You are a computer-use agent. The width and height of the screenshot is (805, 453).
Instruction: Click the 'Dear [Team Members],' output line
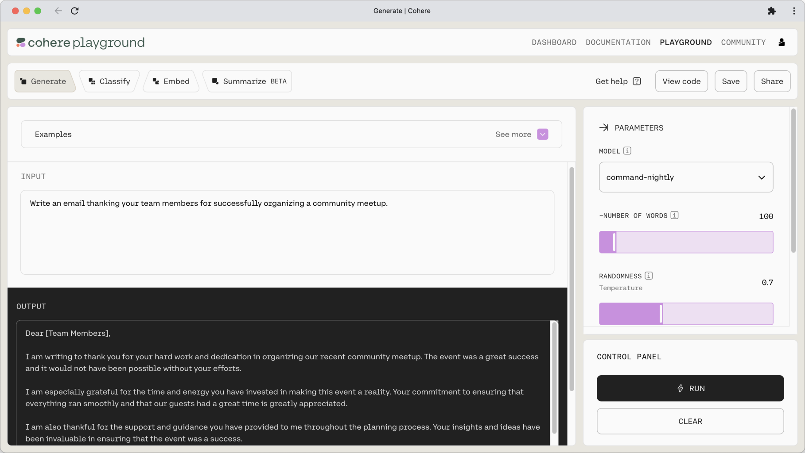(68, 333)
